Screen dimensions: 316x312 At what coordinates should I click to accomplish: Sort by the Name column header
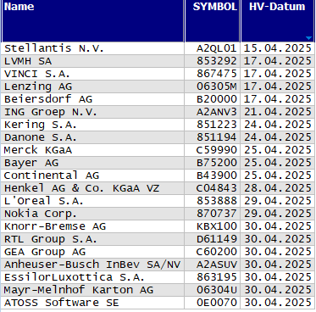93,21
